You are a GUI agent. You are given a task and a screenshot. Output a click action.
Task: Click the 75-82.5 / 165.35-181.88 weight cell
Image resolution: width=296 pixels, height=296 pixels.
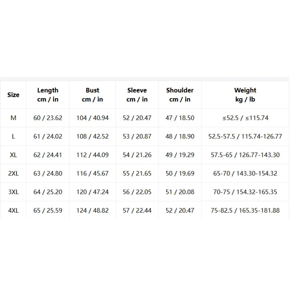pyautogui.click(x=245, y=211)
